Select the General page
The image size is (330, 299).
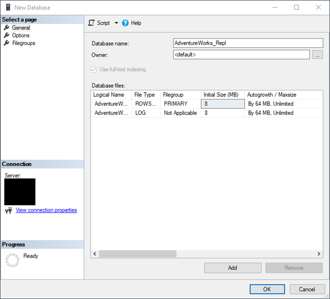click(21, 27)
